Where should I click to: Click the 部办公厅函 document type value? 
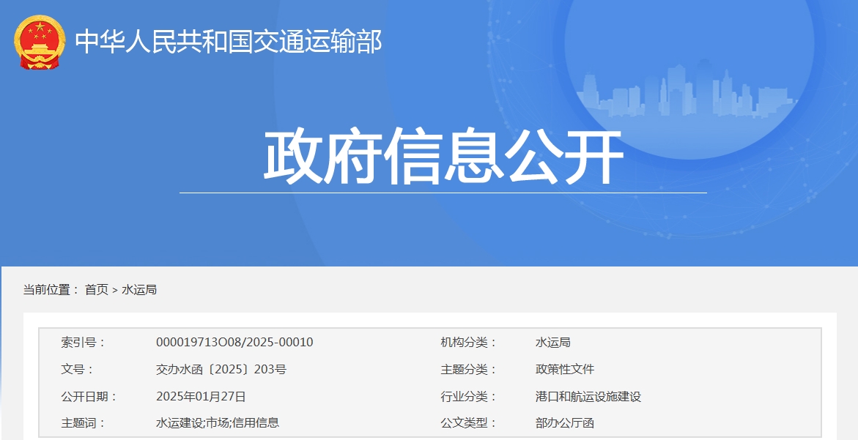click(564, 422)
